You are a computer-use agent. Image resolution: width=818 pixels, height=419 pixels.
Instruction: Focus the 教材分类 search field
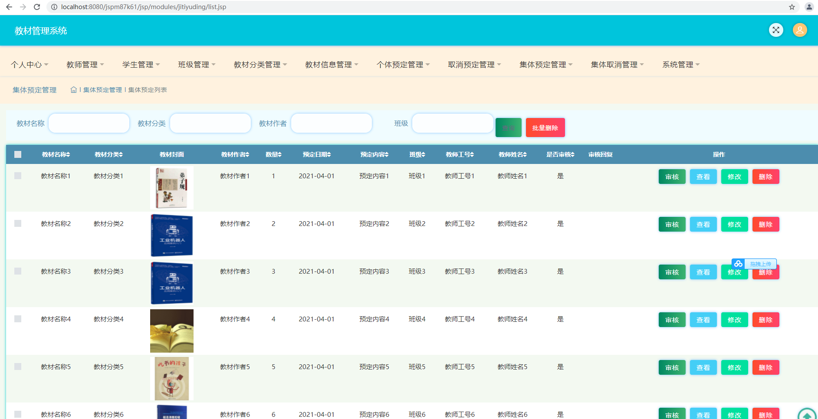pos(210,123)
